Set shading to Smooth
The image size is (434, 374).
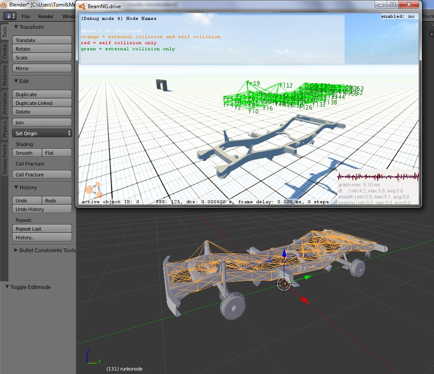[x=27, y=153]
